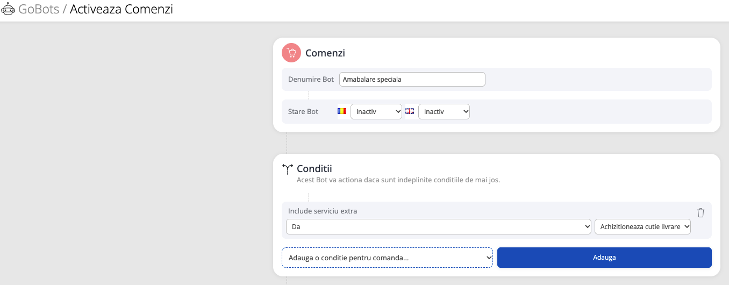Viewport: 729px width, 285px height.
Task: Click the Include serviciu extra label
Action: pyautogui.click(x=323, y=211)
